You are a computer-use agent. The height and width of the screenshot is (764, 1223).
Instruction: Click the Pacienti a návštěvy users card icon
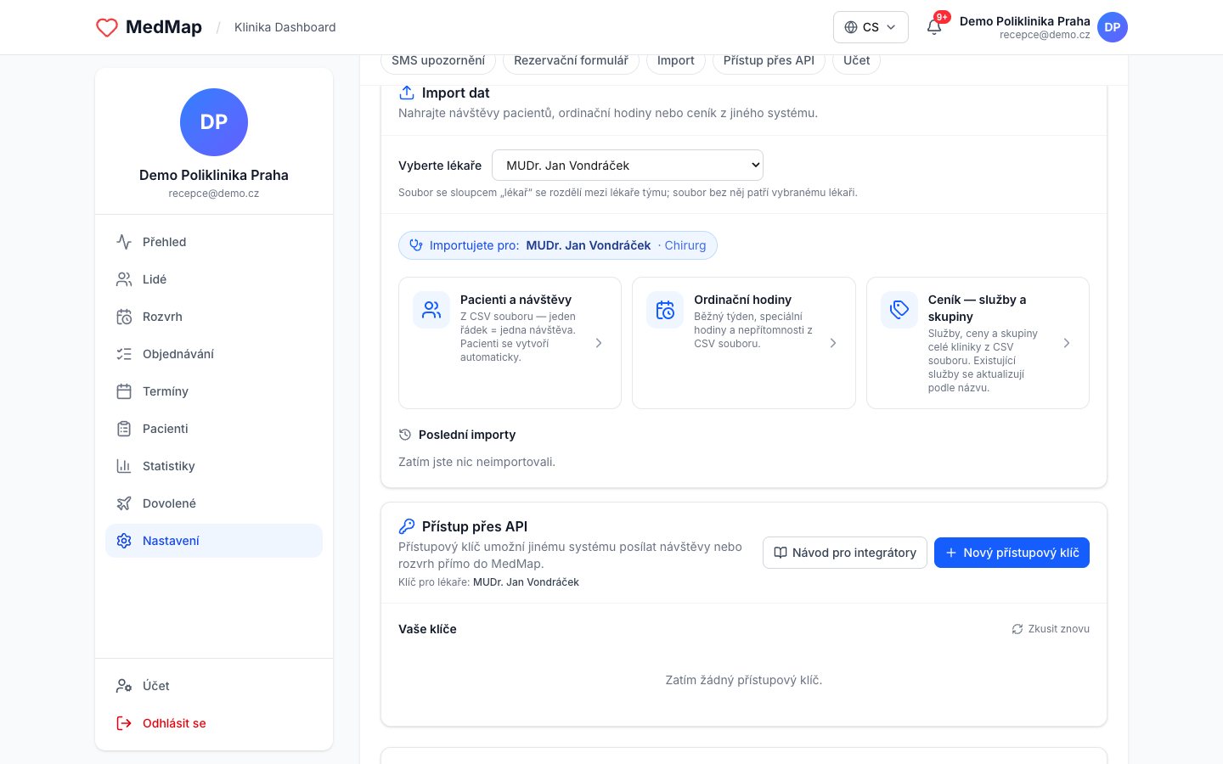click(431, 310)
